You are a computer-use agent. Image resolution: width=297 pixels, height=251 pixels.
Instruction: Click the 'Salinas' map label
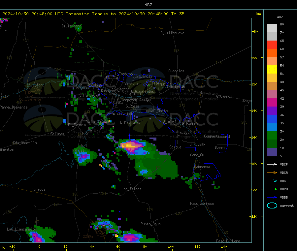tap(57, 134)
